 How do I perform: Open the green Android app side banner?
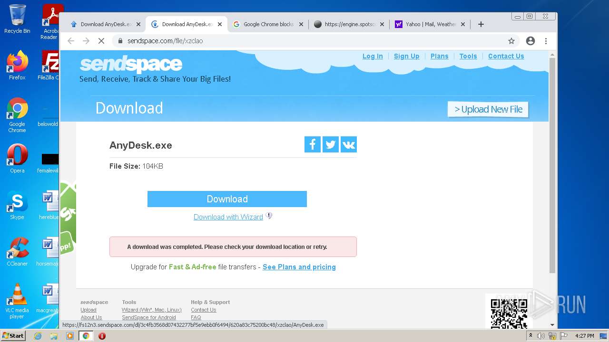(x=68, y=218)
